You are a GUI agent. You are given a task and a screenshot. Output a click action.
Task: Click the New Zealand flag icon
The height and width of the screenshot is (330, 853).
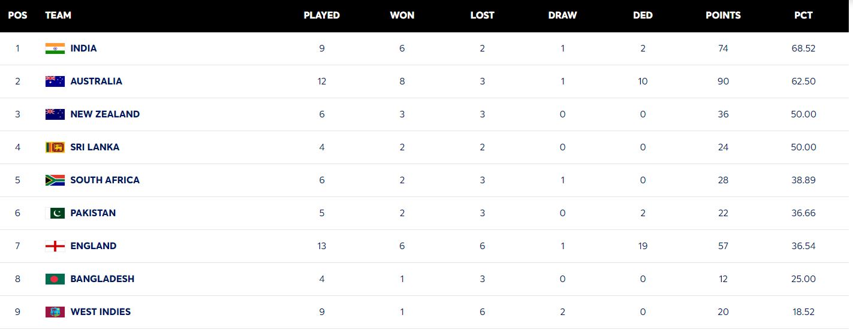click(55, 114)
